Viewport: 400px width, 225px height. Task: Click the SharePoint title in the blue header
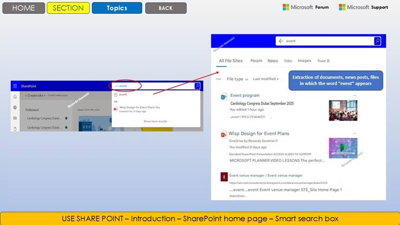(28, 86)
